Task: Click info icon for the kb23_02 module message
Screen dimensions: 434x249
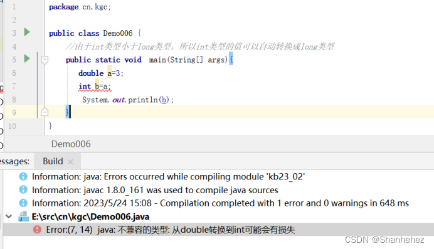Action: [23, 176]
